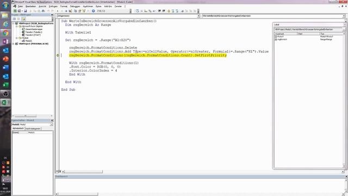
Task: Click the 'rngBereich.FormatConditions.Delete' code line
Action: pos(103,47)
